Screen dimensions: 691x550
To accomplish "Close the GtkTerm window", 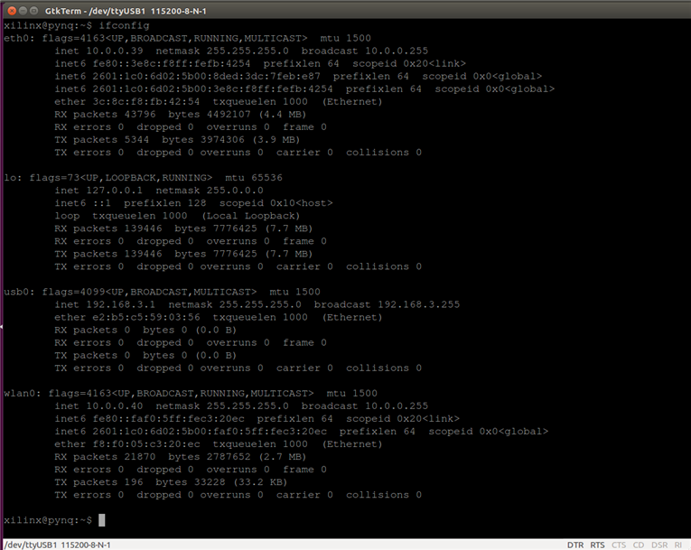I will pyautogui.click(x=12, y=11).
